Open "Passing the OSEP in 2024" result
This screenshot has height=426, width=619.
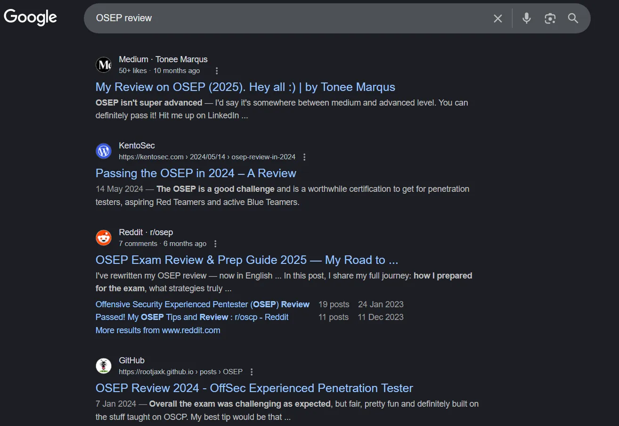click(x=195, y=173)
